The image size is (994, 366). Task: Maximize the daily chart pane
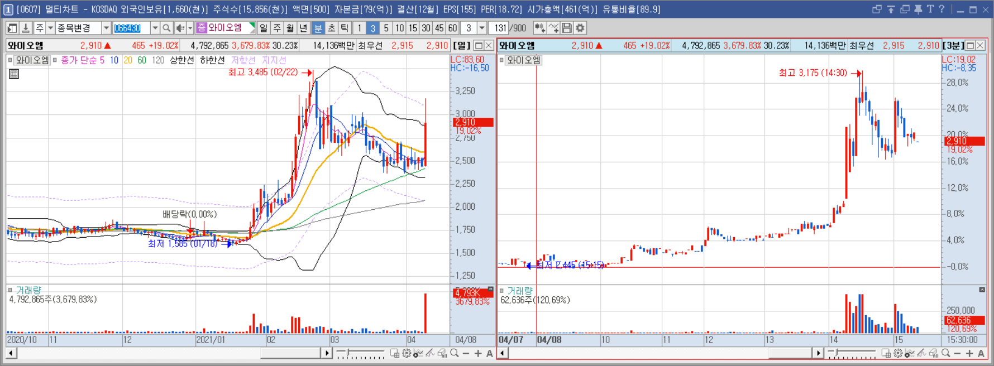(479, 46)
